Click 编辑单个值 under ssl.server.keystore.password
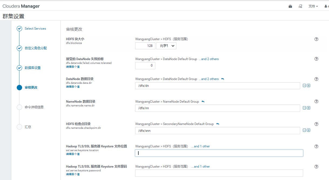 click(73, 174)
